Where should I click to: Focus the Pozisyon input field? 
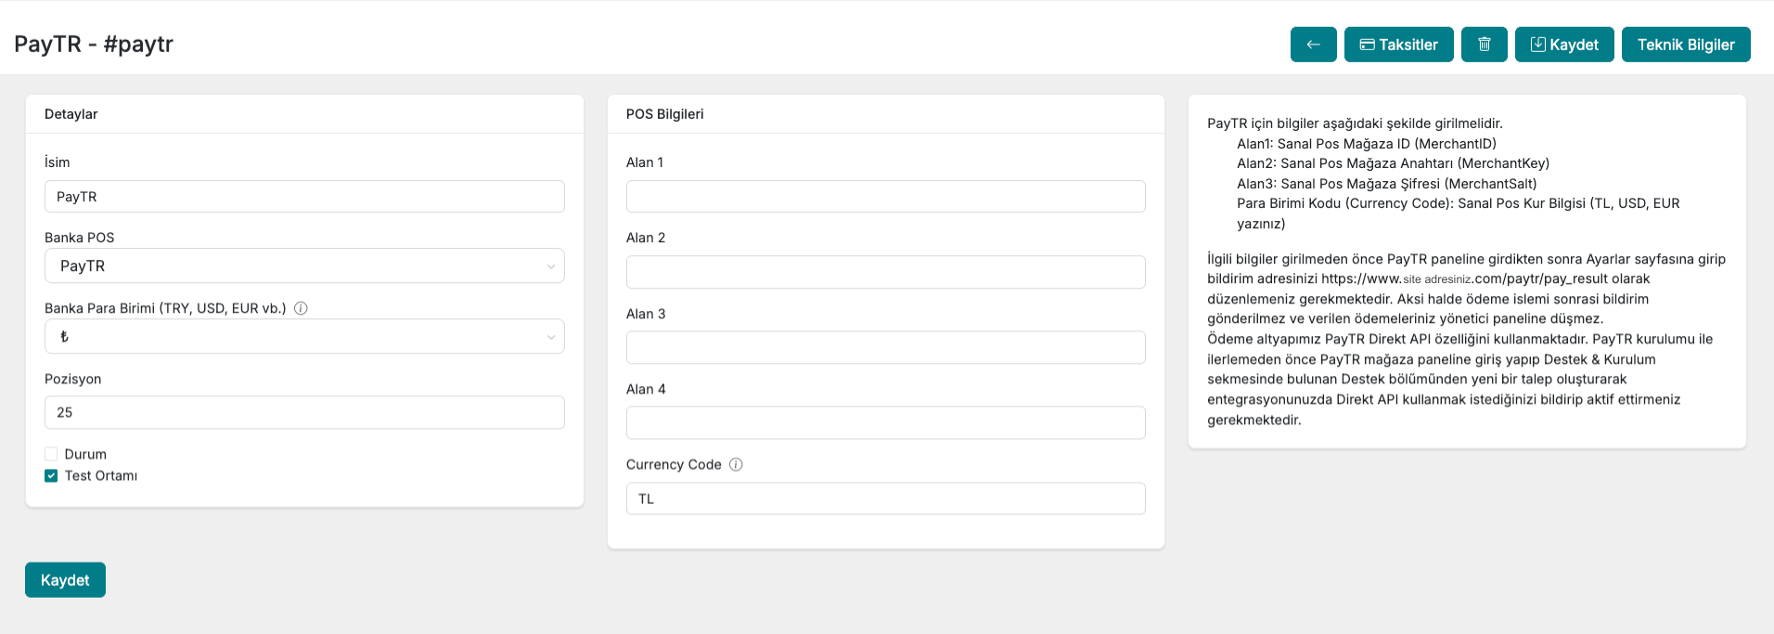click(304, 412)
